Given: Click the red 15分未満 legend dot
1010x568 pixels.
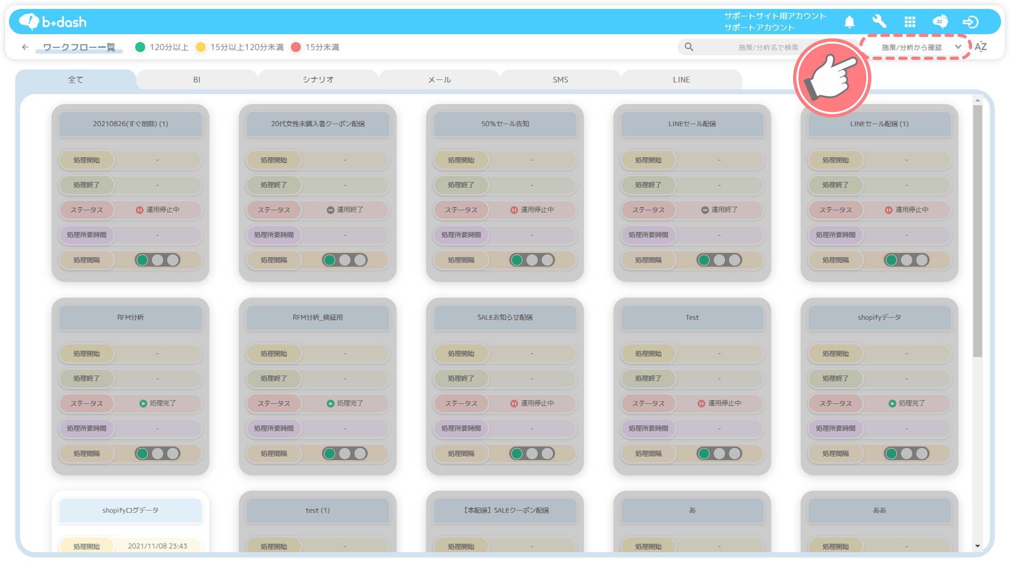Looking at the screenshot, I should coord(296,47).
